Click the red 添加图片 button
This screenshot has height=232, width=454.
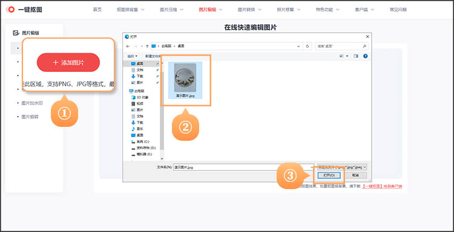(68, 62)
